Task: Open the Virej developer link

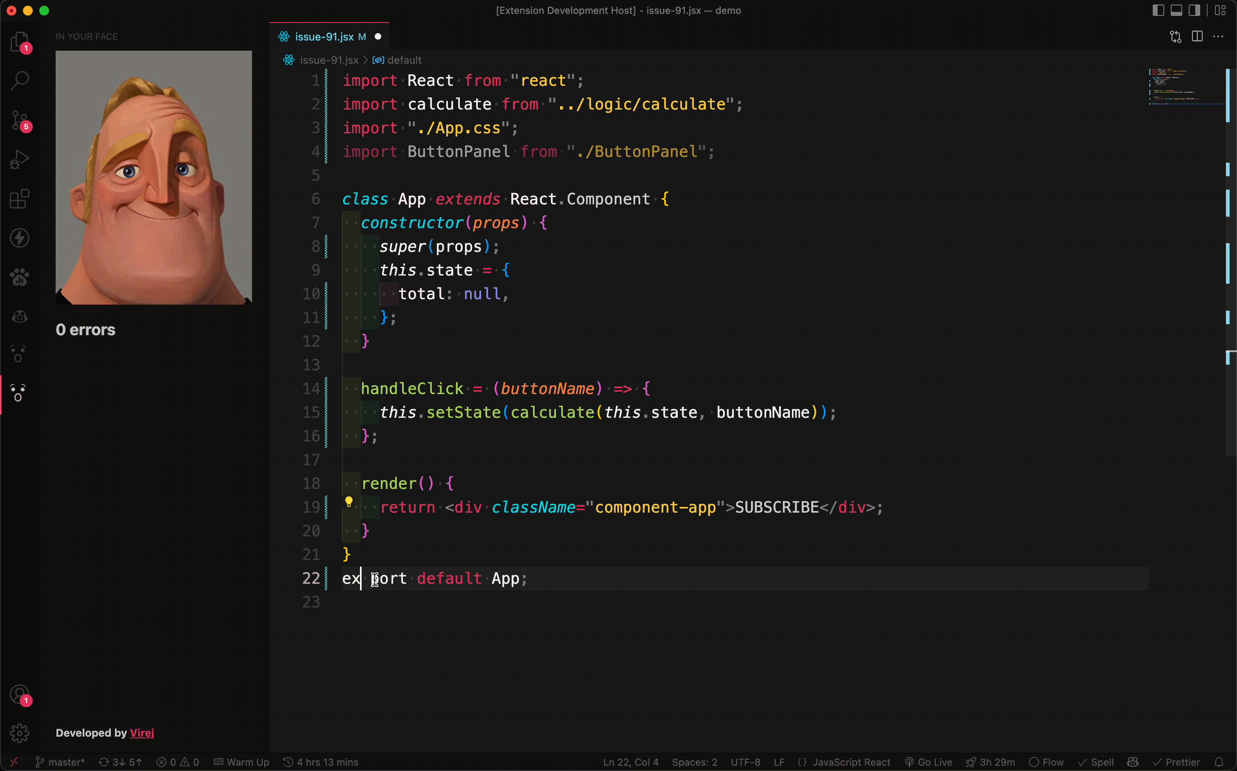Action: point(142,733)
